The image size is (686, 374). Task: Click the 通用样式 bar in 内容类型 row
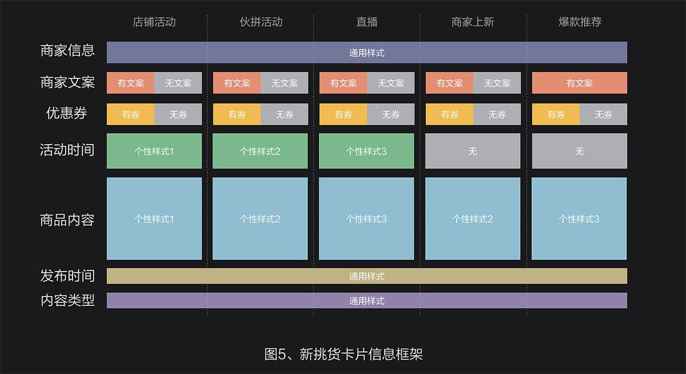coord(367,301)
